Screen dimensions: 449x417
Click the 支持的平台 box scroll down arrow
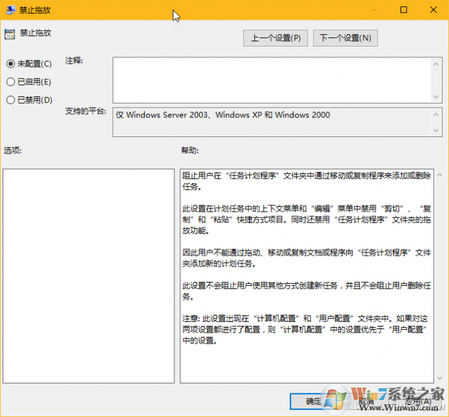point(436,131)
